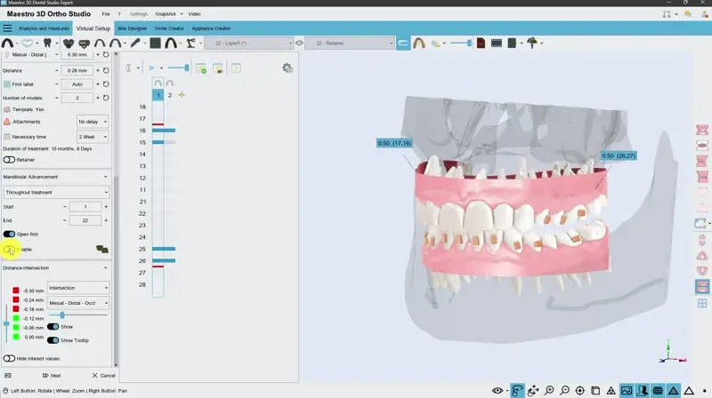Viewport: 712px width, 398px height.
Task: Click the eye visibility icon in bottom toolbar
Action: [x=498, y=391]
